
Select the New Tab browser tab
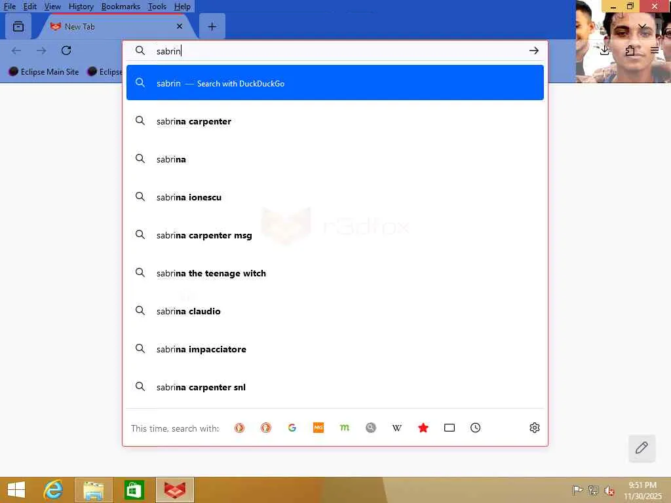(117, 26)
